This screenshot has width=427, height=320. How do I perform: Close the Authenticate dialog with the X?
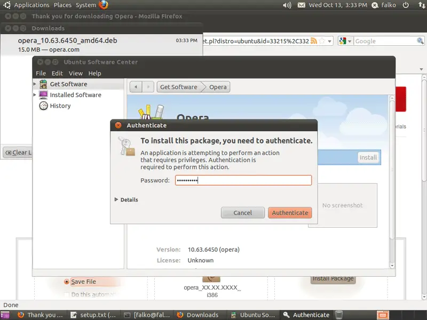pyautogui.click(x=118, y=125)
